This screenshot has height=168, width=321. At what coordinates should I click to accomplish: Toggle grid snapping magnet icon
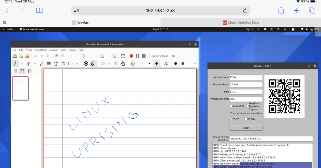(93, 63)
